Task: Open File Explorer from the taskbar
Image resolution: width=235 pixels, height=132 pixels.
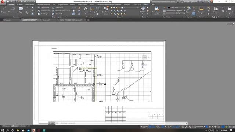Action: [x=18, y=131]
